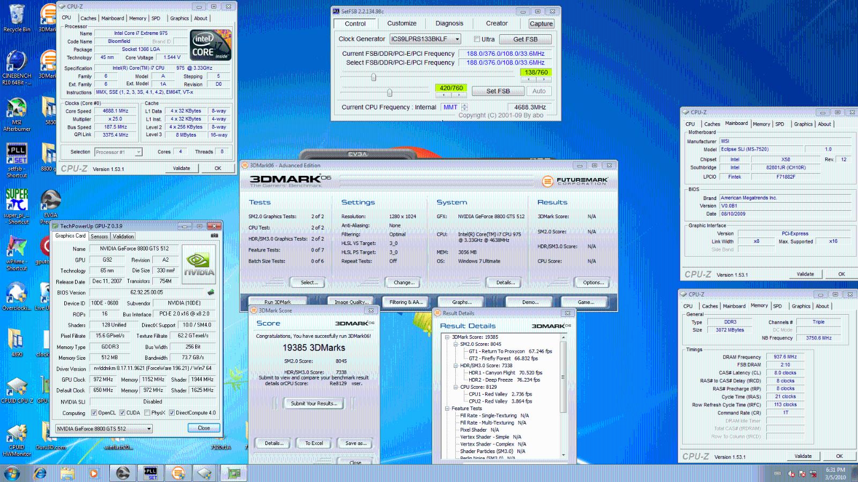Click the Set FSB button
Image resolution: width=858 pixels, height=482 pixels.
pos(498,91)
